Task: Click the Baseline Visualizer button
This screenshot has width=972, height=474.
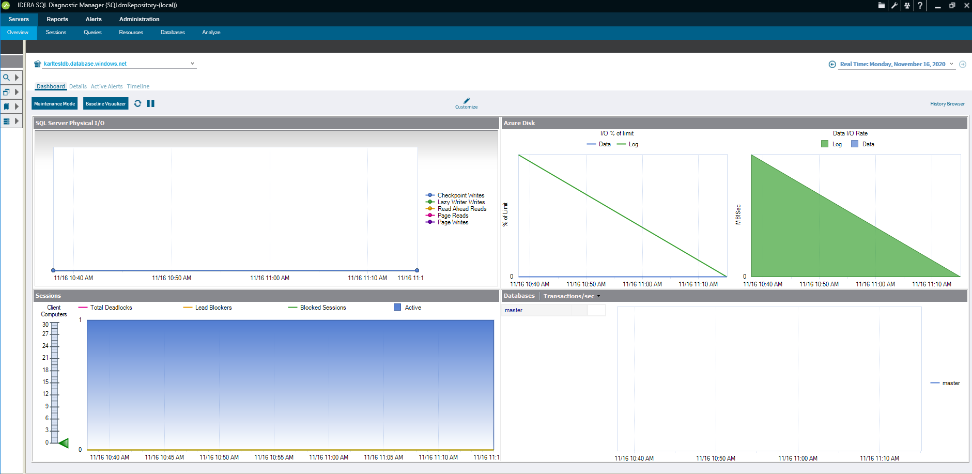Action: [106, 104]
